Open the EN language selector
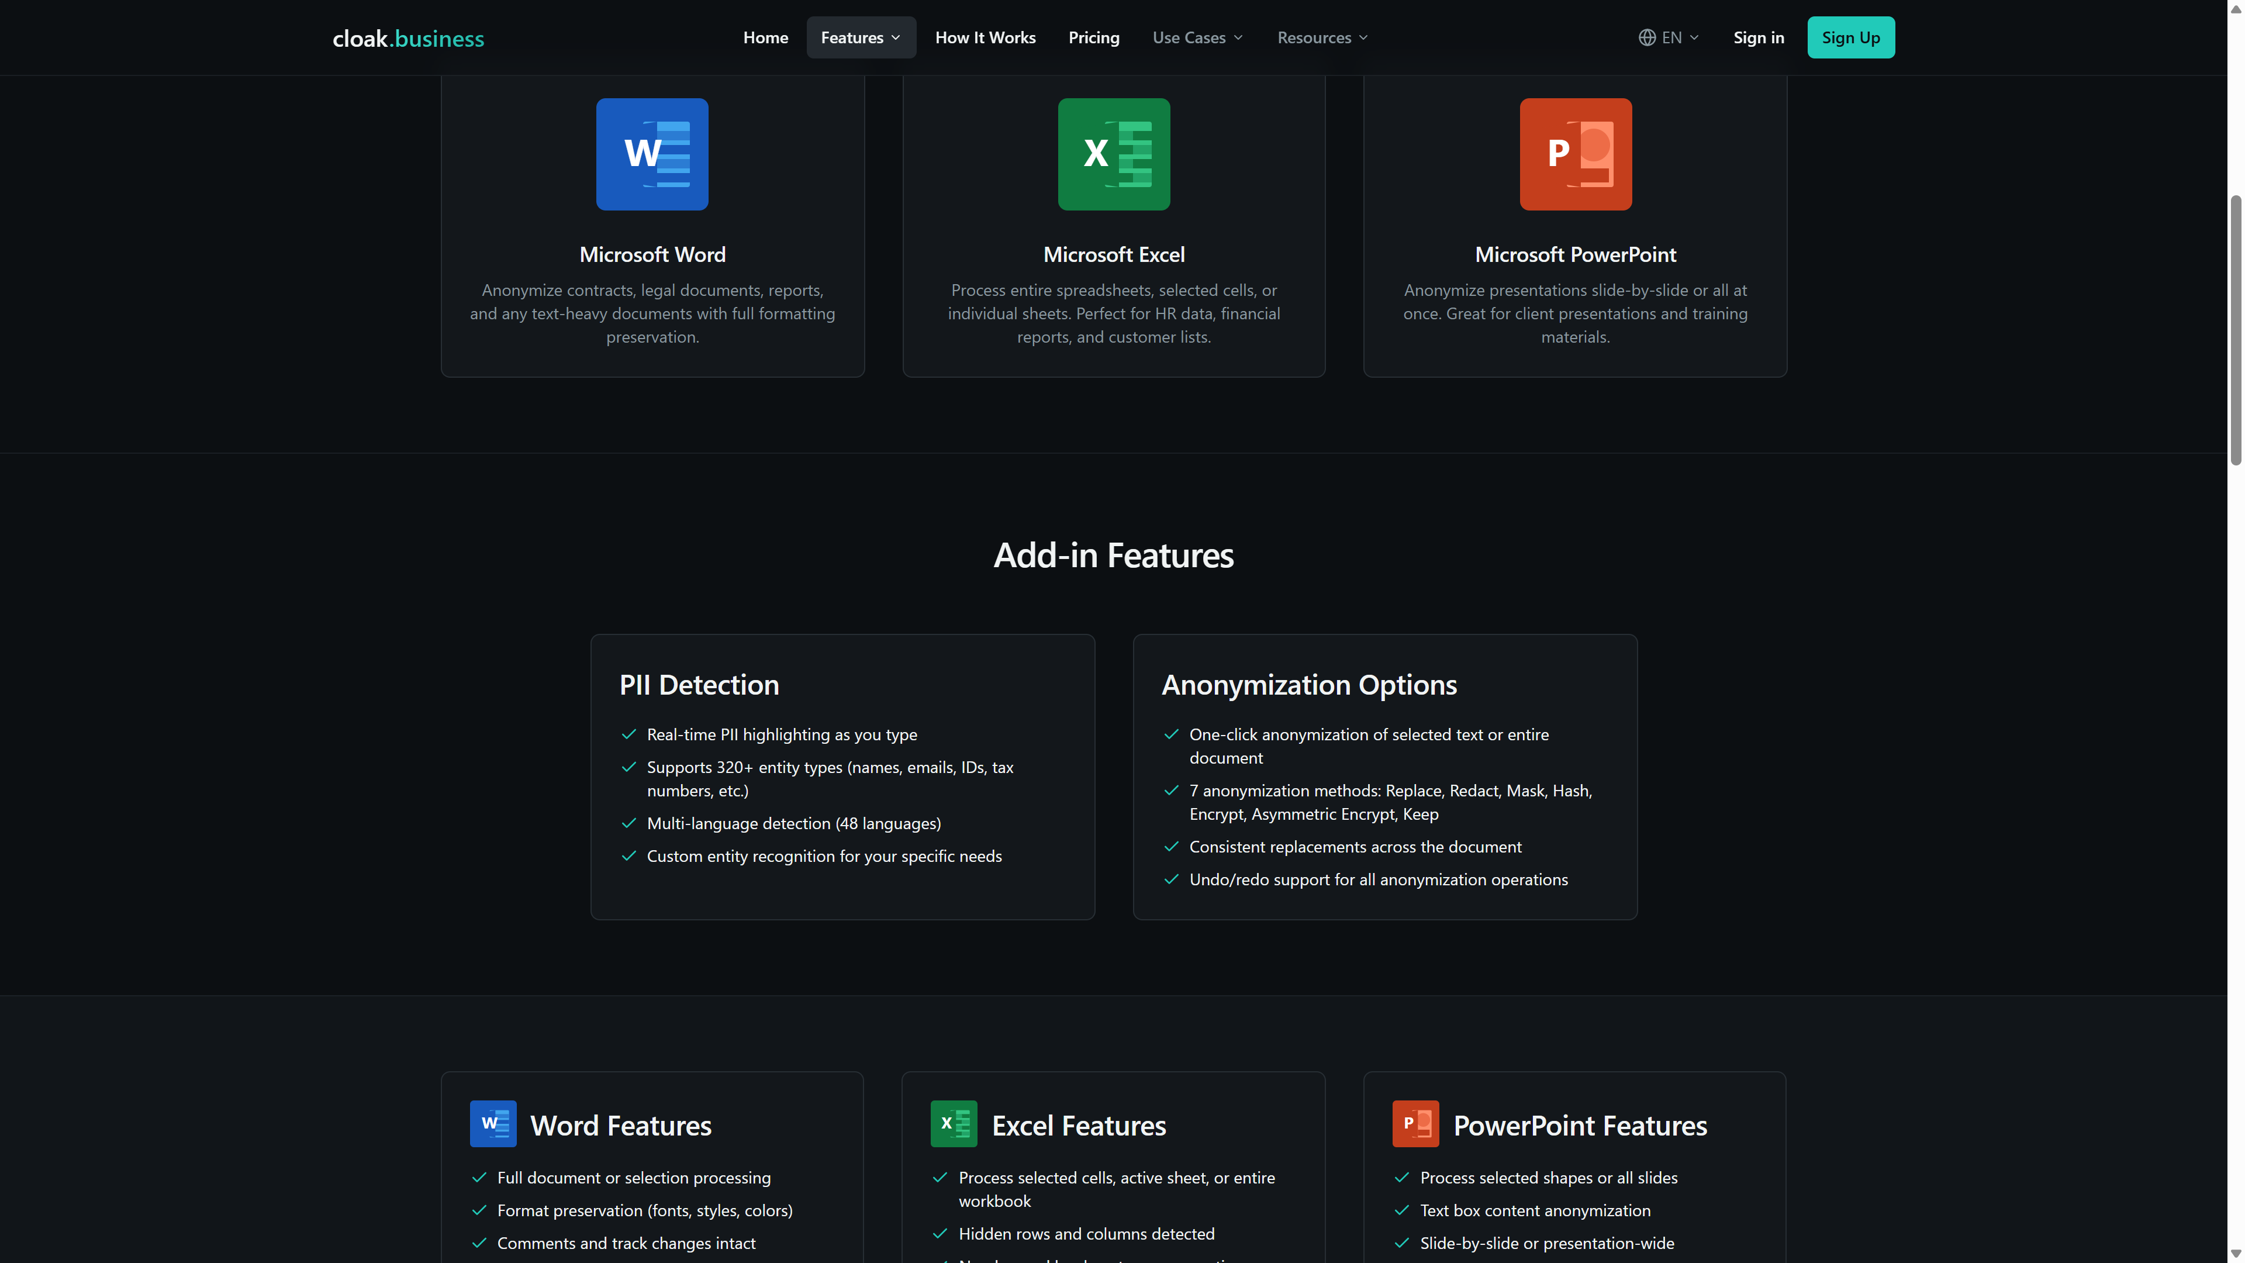 [x=1668, y=37]
